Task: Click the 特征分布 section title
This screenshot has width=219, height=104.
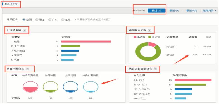Action: point(11,4)
